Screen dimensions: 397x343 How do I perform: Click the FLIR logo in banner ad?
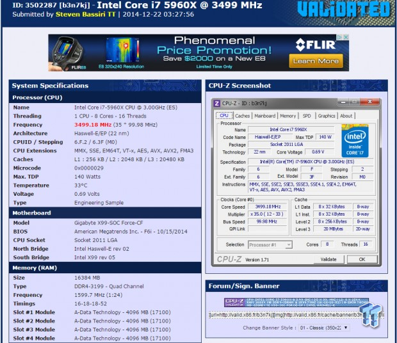click(316, 45)
